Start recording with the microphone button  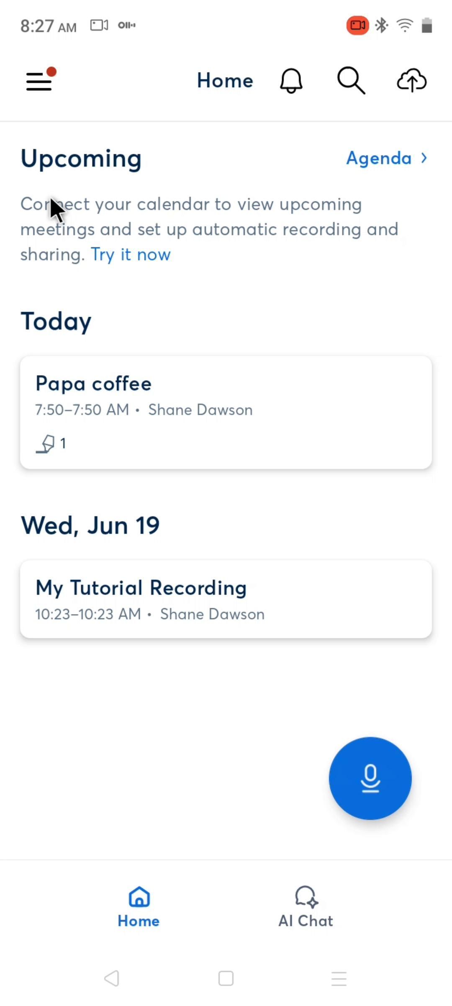coord(370,778)
